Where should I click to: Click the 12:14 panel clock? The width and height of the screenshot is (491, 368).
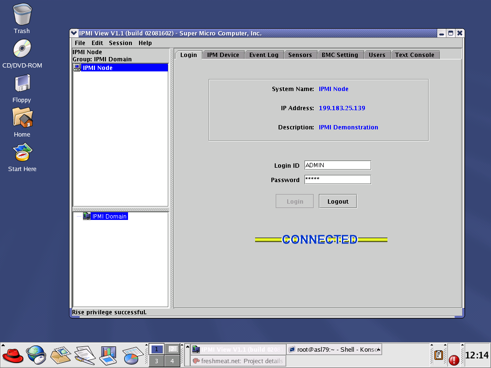tap(477, 355)
